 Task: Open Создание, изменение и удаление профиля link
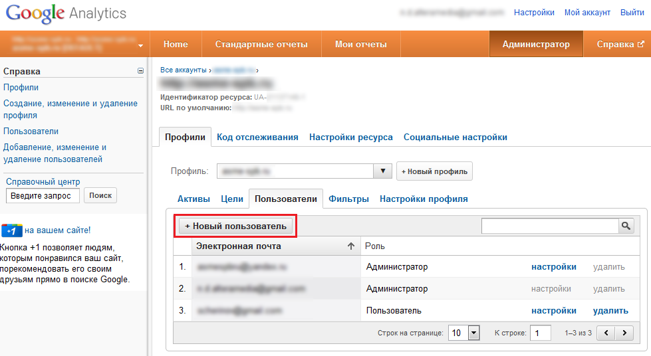click(70, 109)
